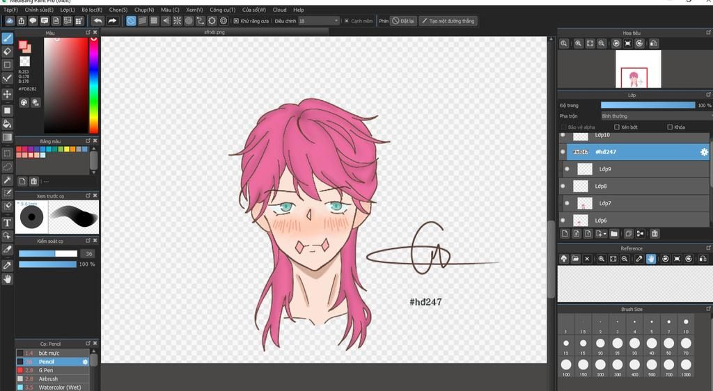Undock the Hoa tiêu panel
This screenshot has height=391, width=713.
(708, 33)
